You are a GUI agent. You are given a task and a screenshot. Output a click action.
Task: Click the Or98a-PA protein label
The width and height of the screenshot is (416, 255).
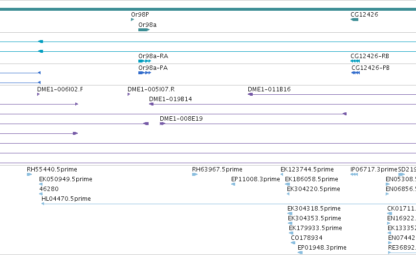coord(153,68)
